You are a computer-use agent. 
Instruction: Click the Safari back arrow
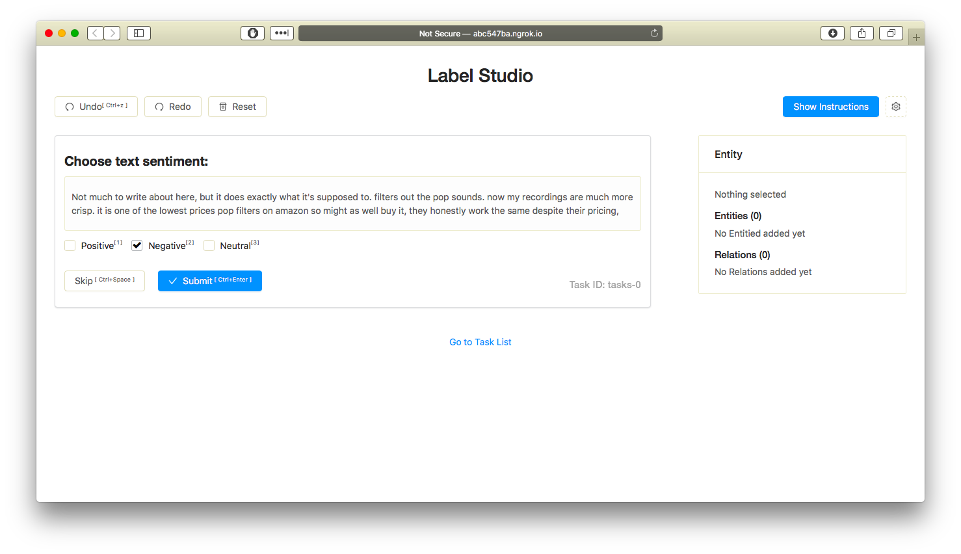96,33
